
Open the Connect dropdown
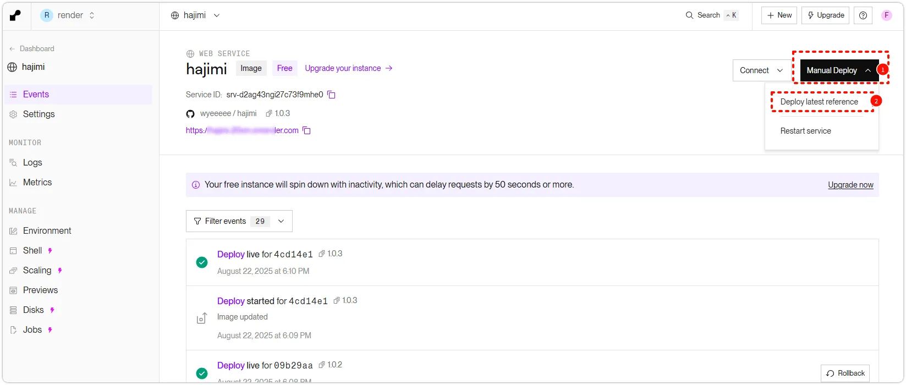click(761, 70)
